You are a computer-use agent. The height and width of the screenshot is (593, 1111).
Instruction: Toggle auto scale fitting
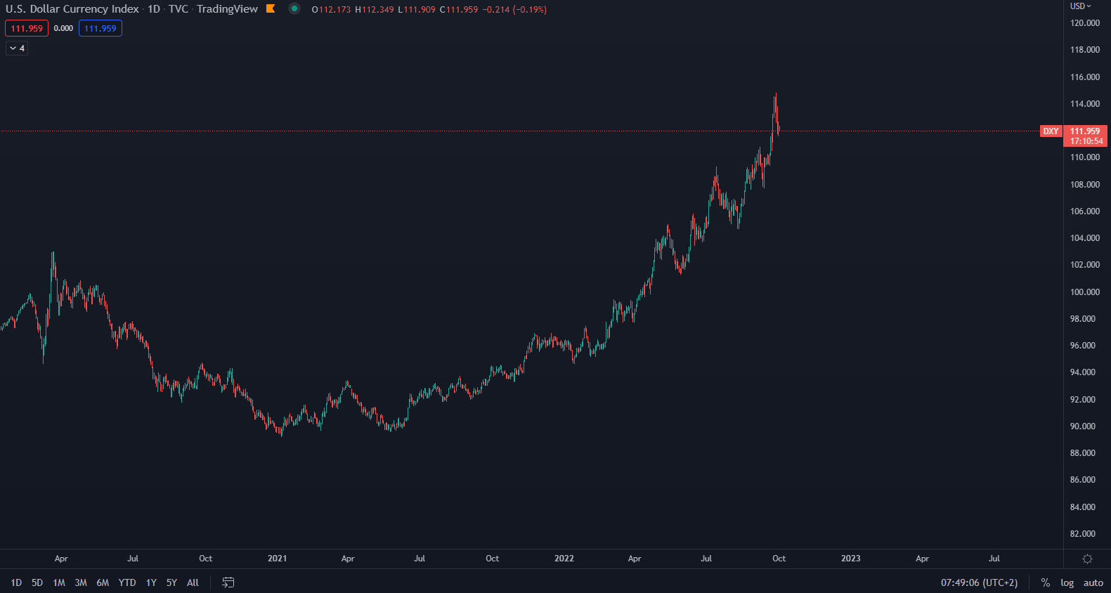(1093, 582)
